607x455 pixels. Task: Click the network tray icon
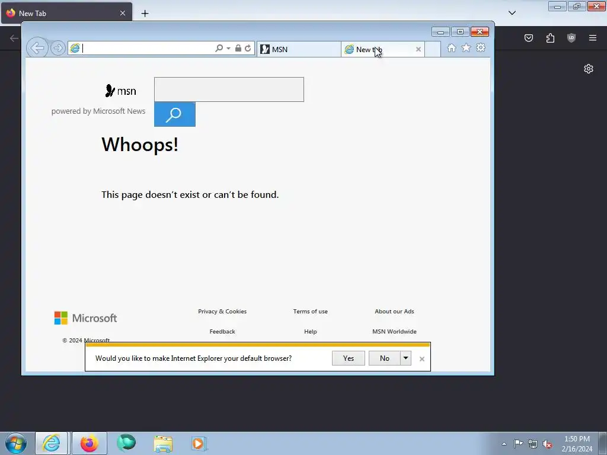coord(533,444)
